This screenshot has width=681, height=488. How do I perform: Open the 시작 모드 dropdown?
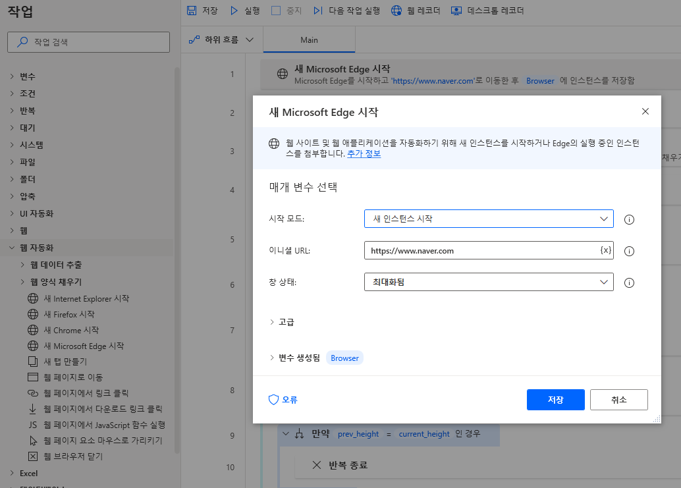[x=489, y=219]
